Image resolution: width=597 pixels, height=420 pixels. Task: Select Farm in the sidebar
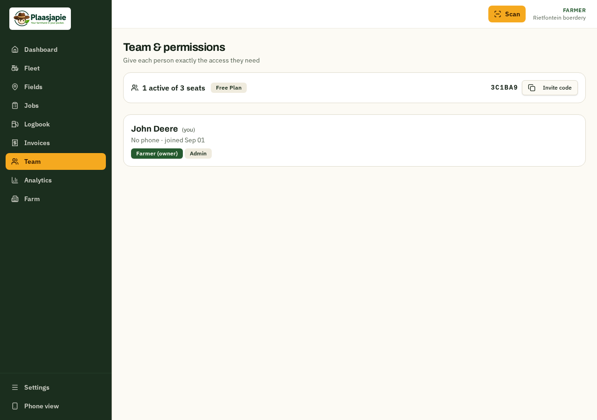[56, 199]
